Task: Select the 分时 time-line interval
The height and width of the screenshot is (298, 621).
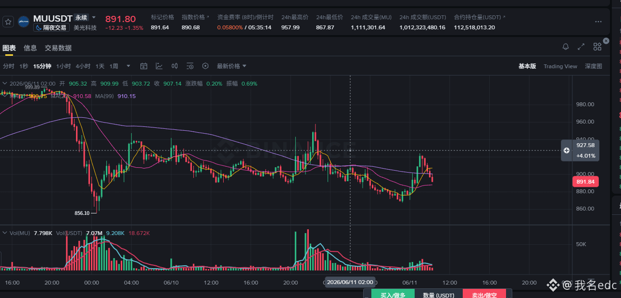Action: pos(9,66)
